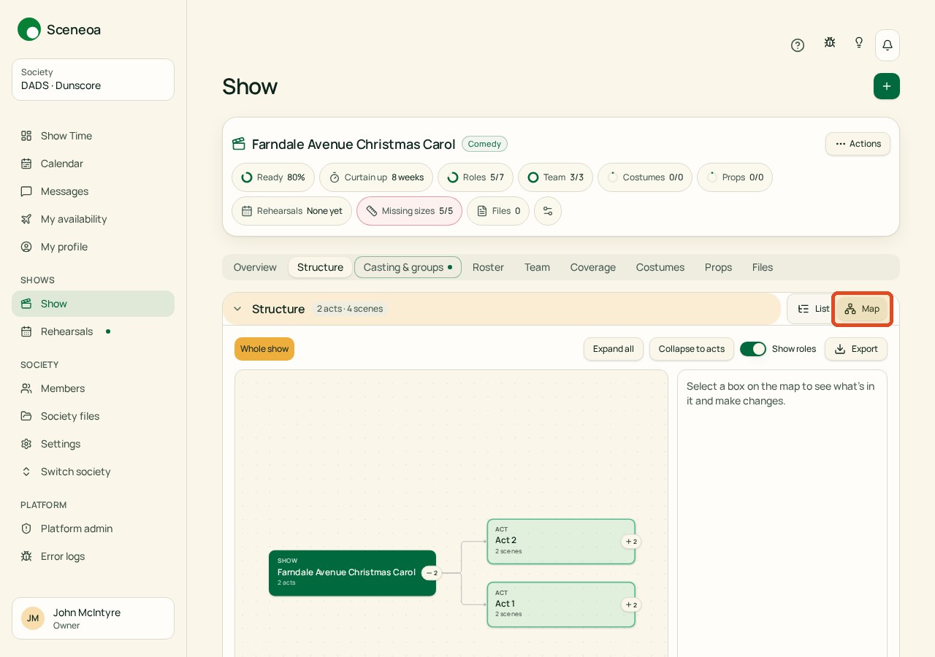This screenshot has width=935, height=657.
Task: Click the green plus add button
Action: pyautogui.click(x=887, y=86)
